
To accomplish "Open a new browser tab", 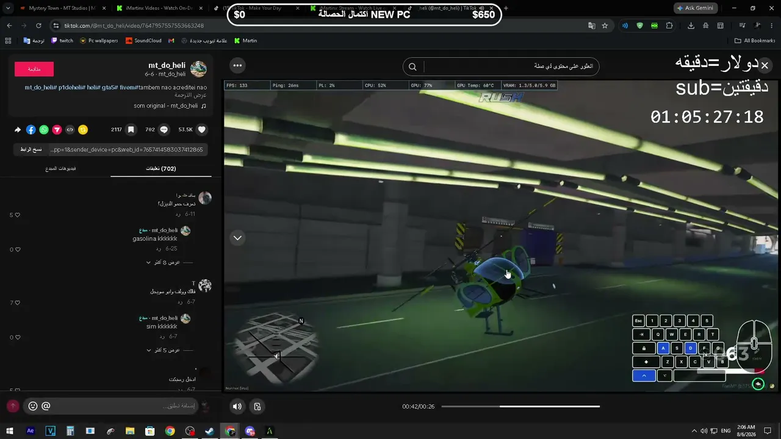I will 506,8.
